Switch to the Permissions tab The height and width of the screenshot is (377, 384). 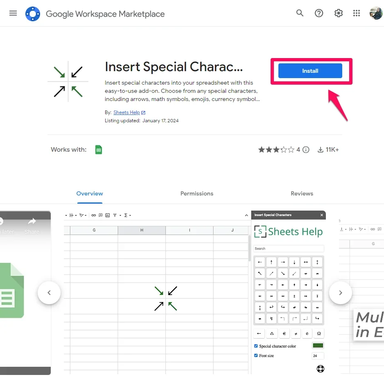[x=197, y=193]
